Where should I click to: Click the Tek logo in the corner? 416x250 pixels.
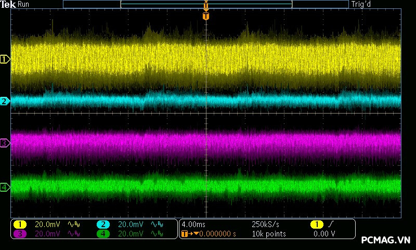click(8, 4)
